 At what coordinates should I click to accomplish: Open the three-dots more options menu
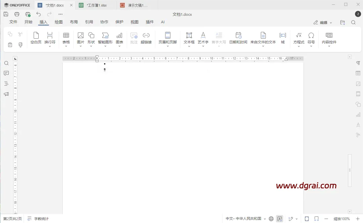[x=61, y=14]
